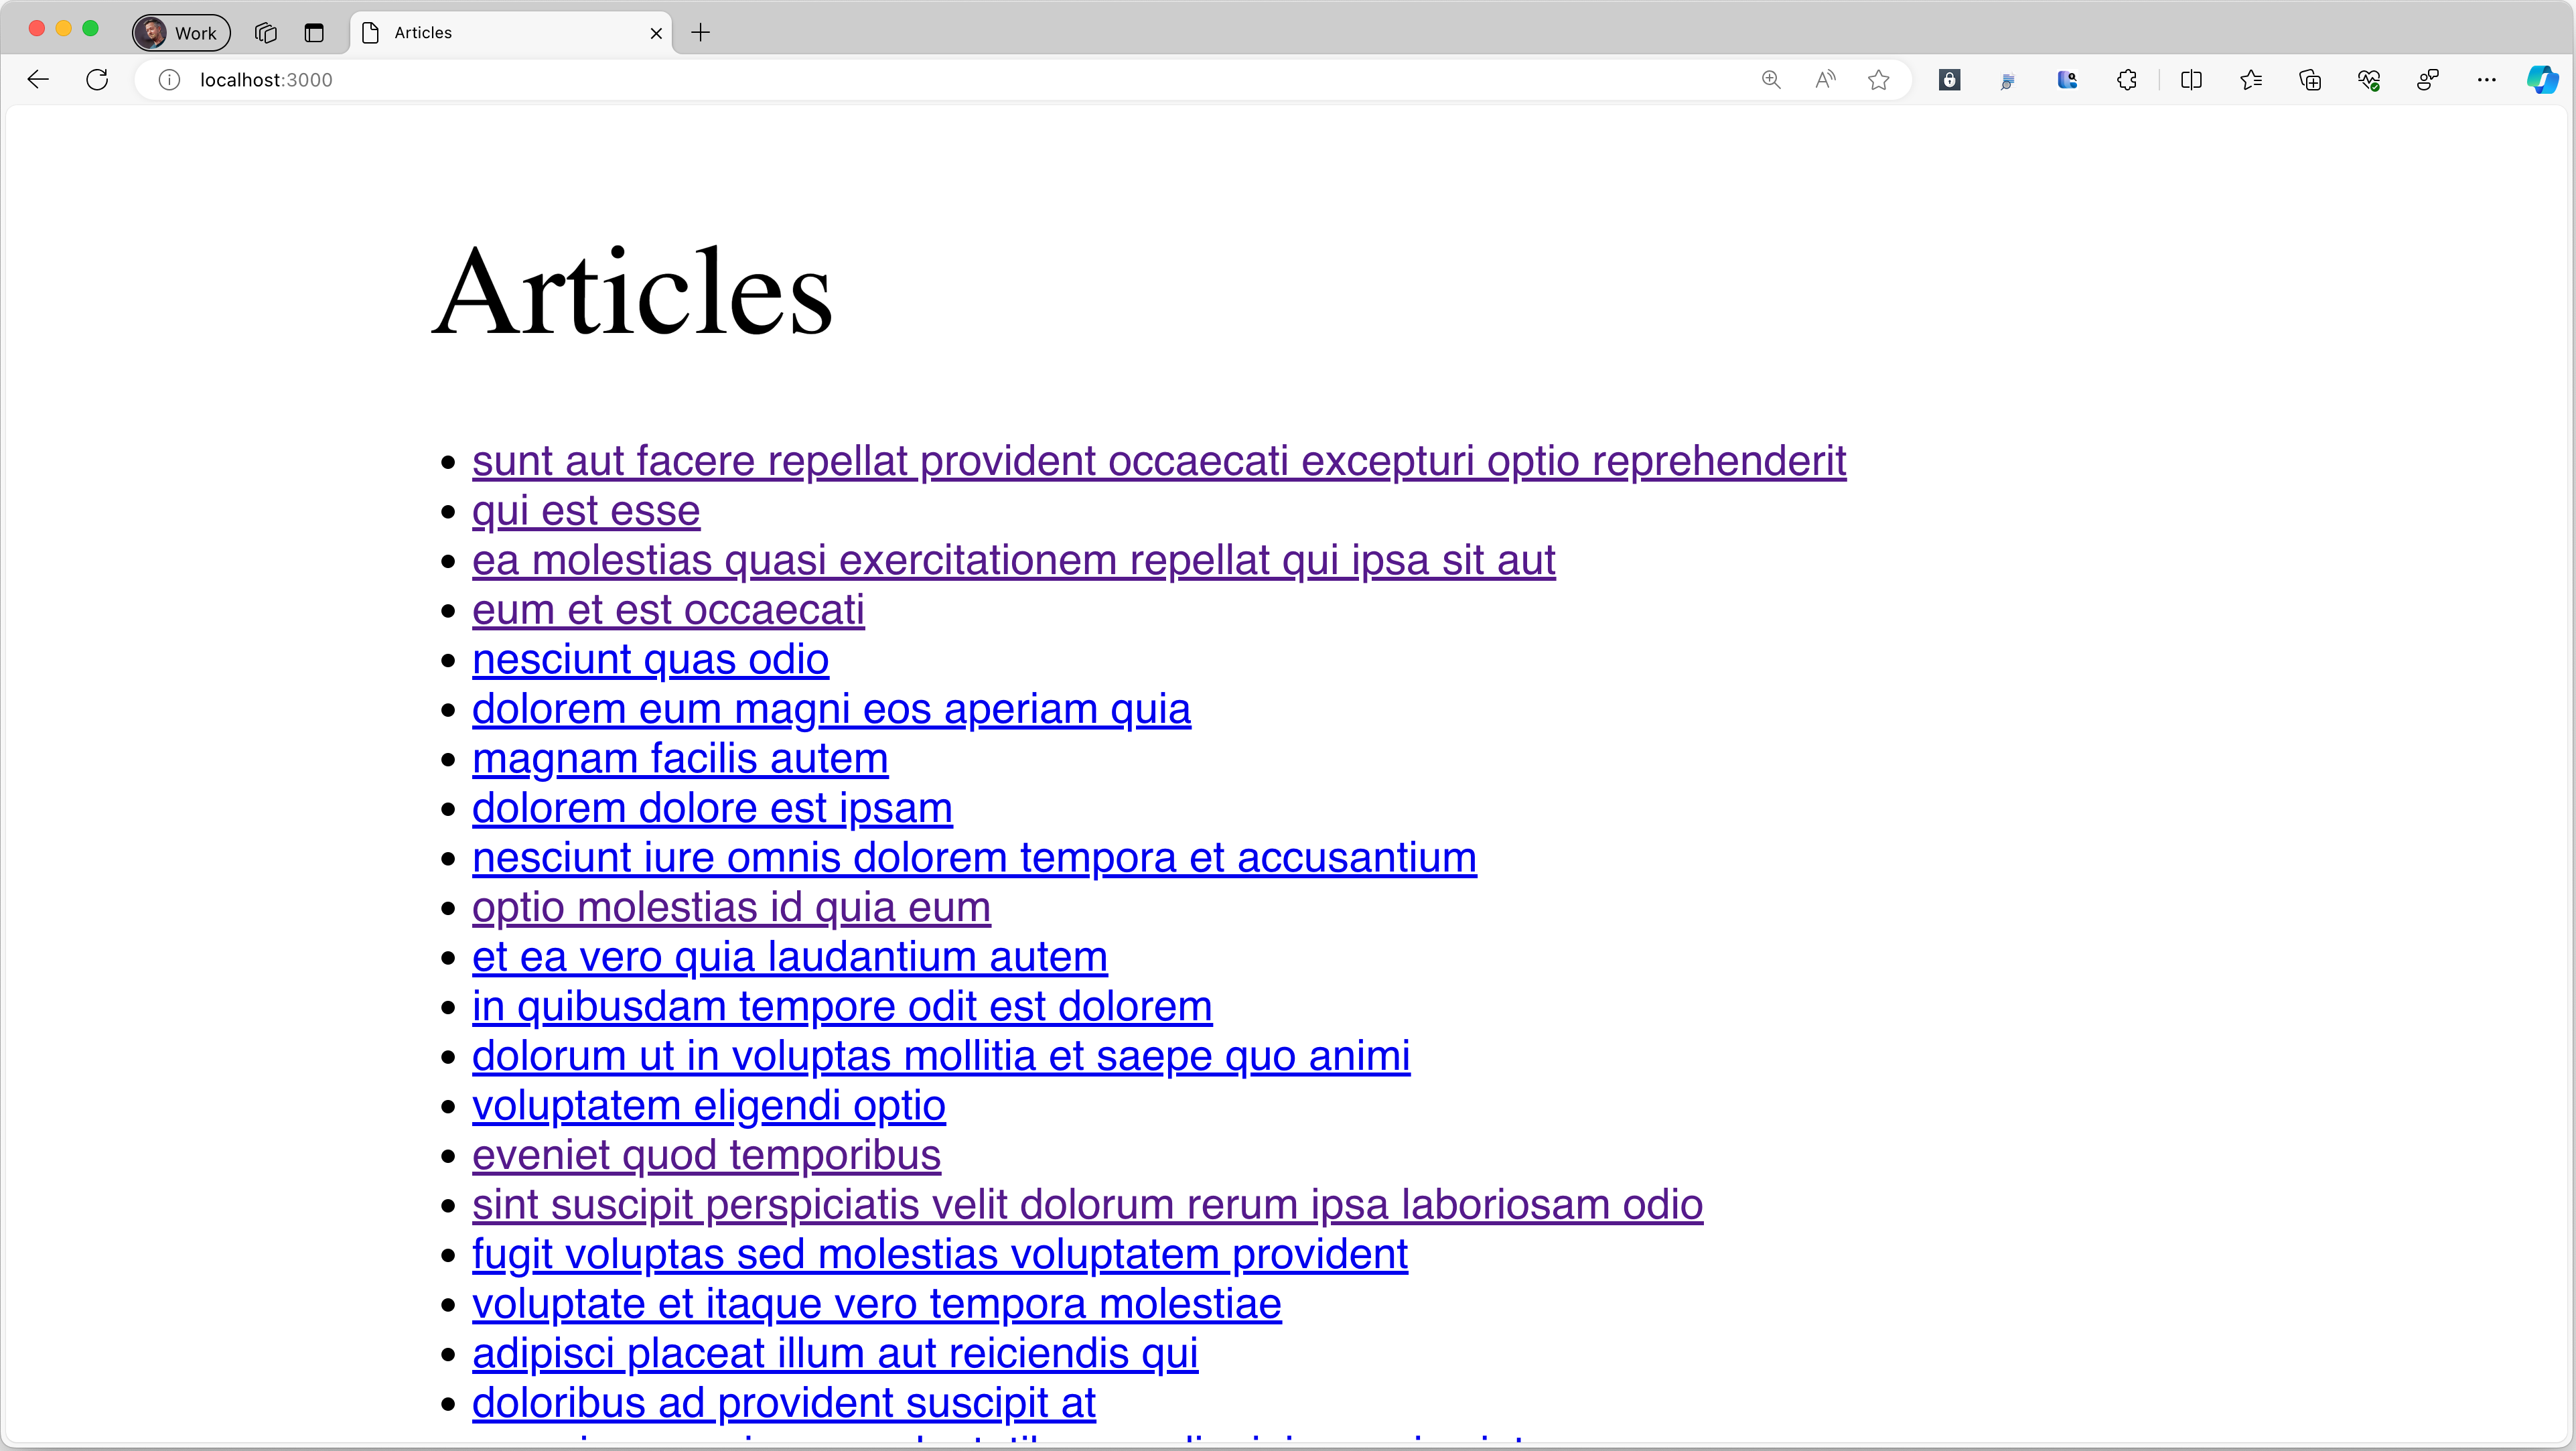The height and width of the screenshot is (1451, 2576).
Task: Go back with the navigation arrow
Action: [37, 80]
